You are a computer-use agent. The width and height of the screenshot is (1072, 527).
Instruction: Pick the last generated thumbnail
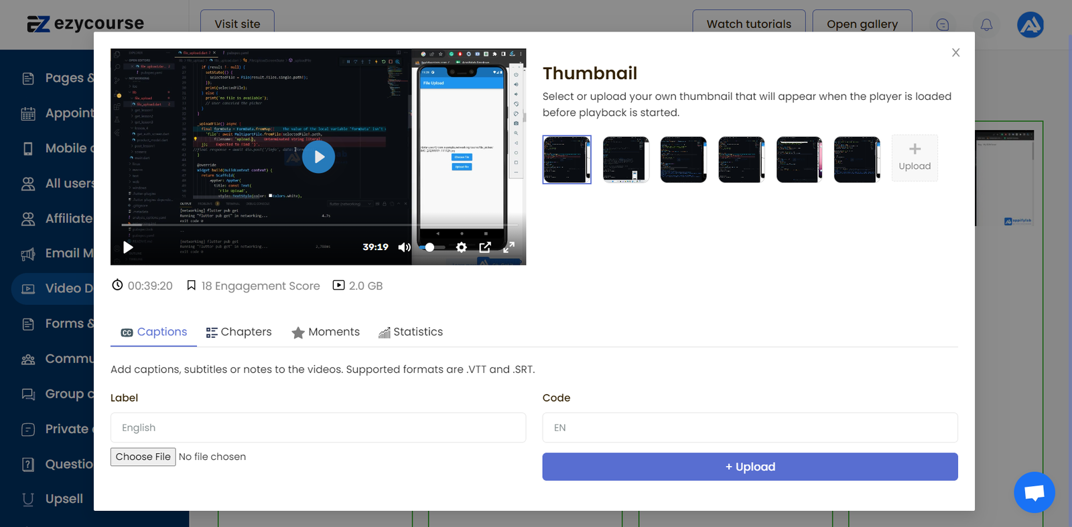(x=857, y=160)
